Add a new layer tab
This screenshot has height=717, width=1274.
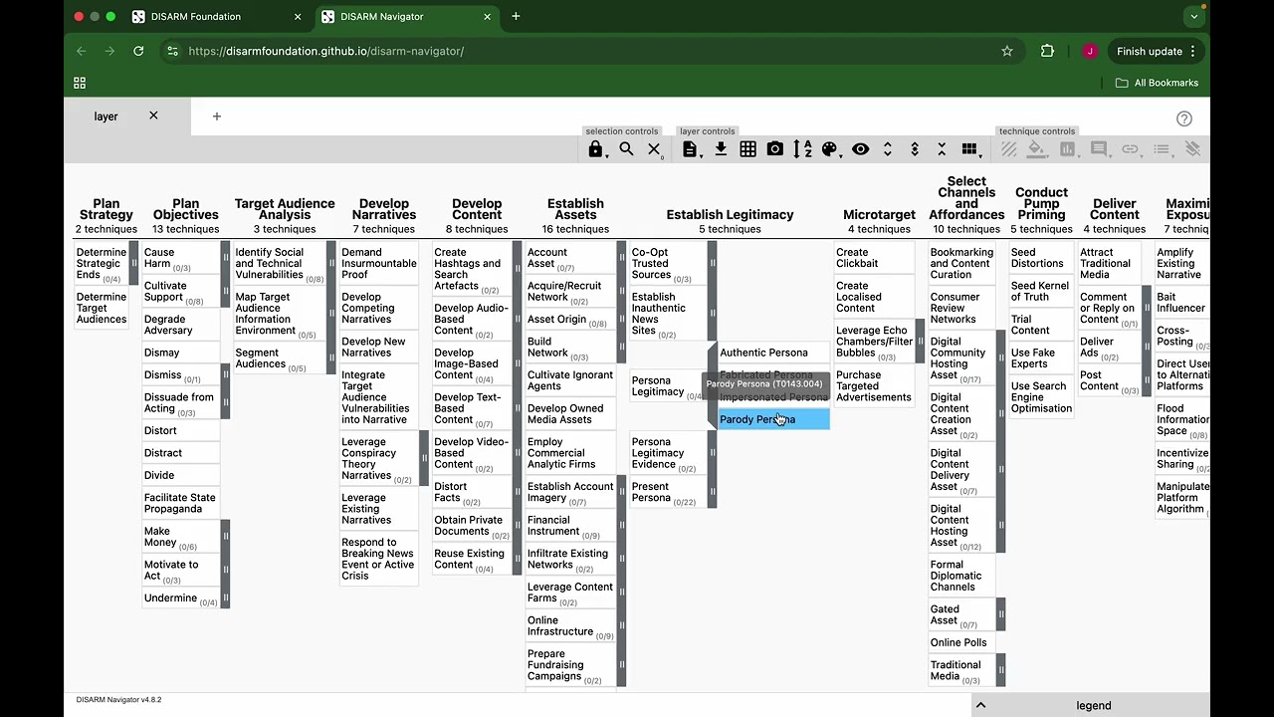point(217,117)
